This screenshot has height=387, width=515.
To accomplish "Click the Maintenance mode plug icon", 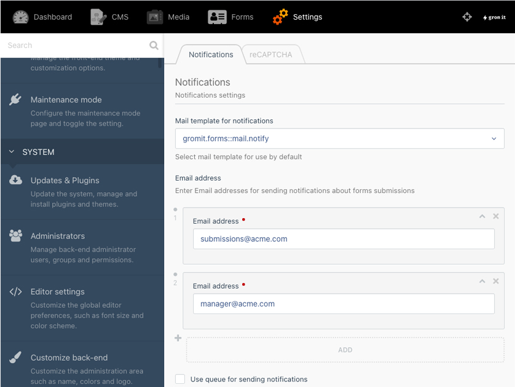I will (x=15, y=100).
